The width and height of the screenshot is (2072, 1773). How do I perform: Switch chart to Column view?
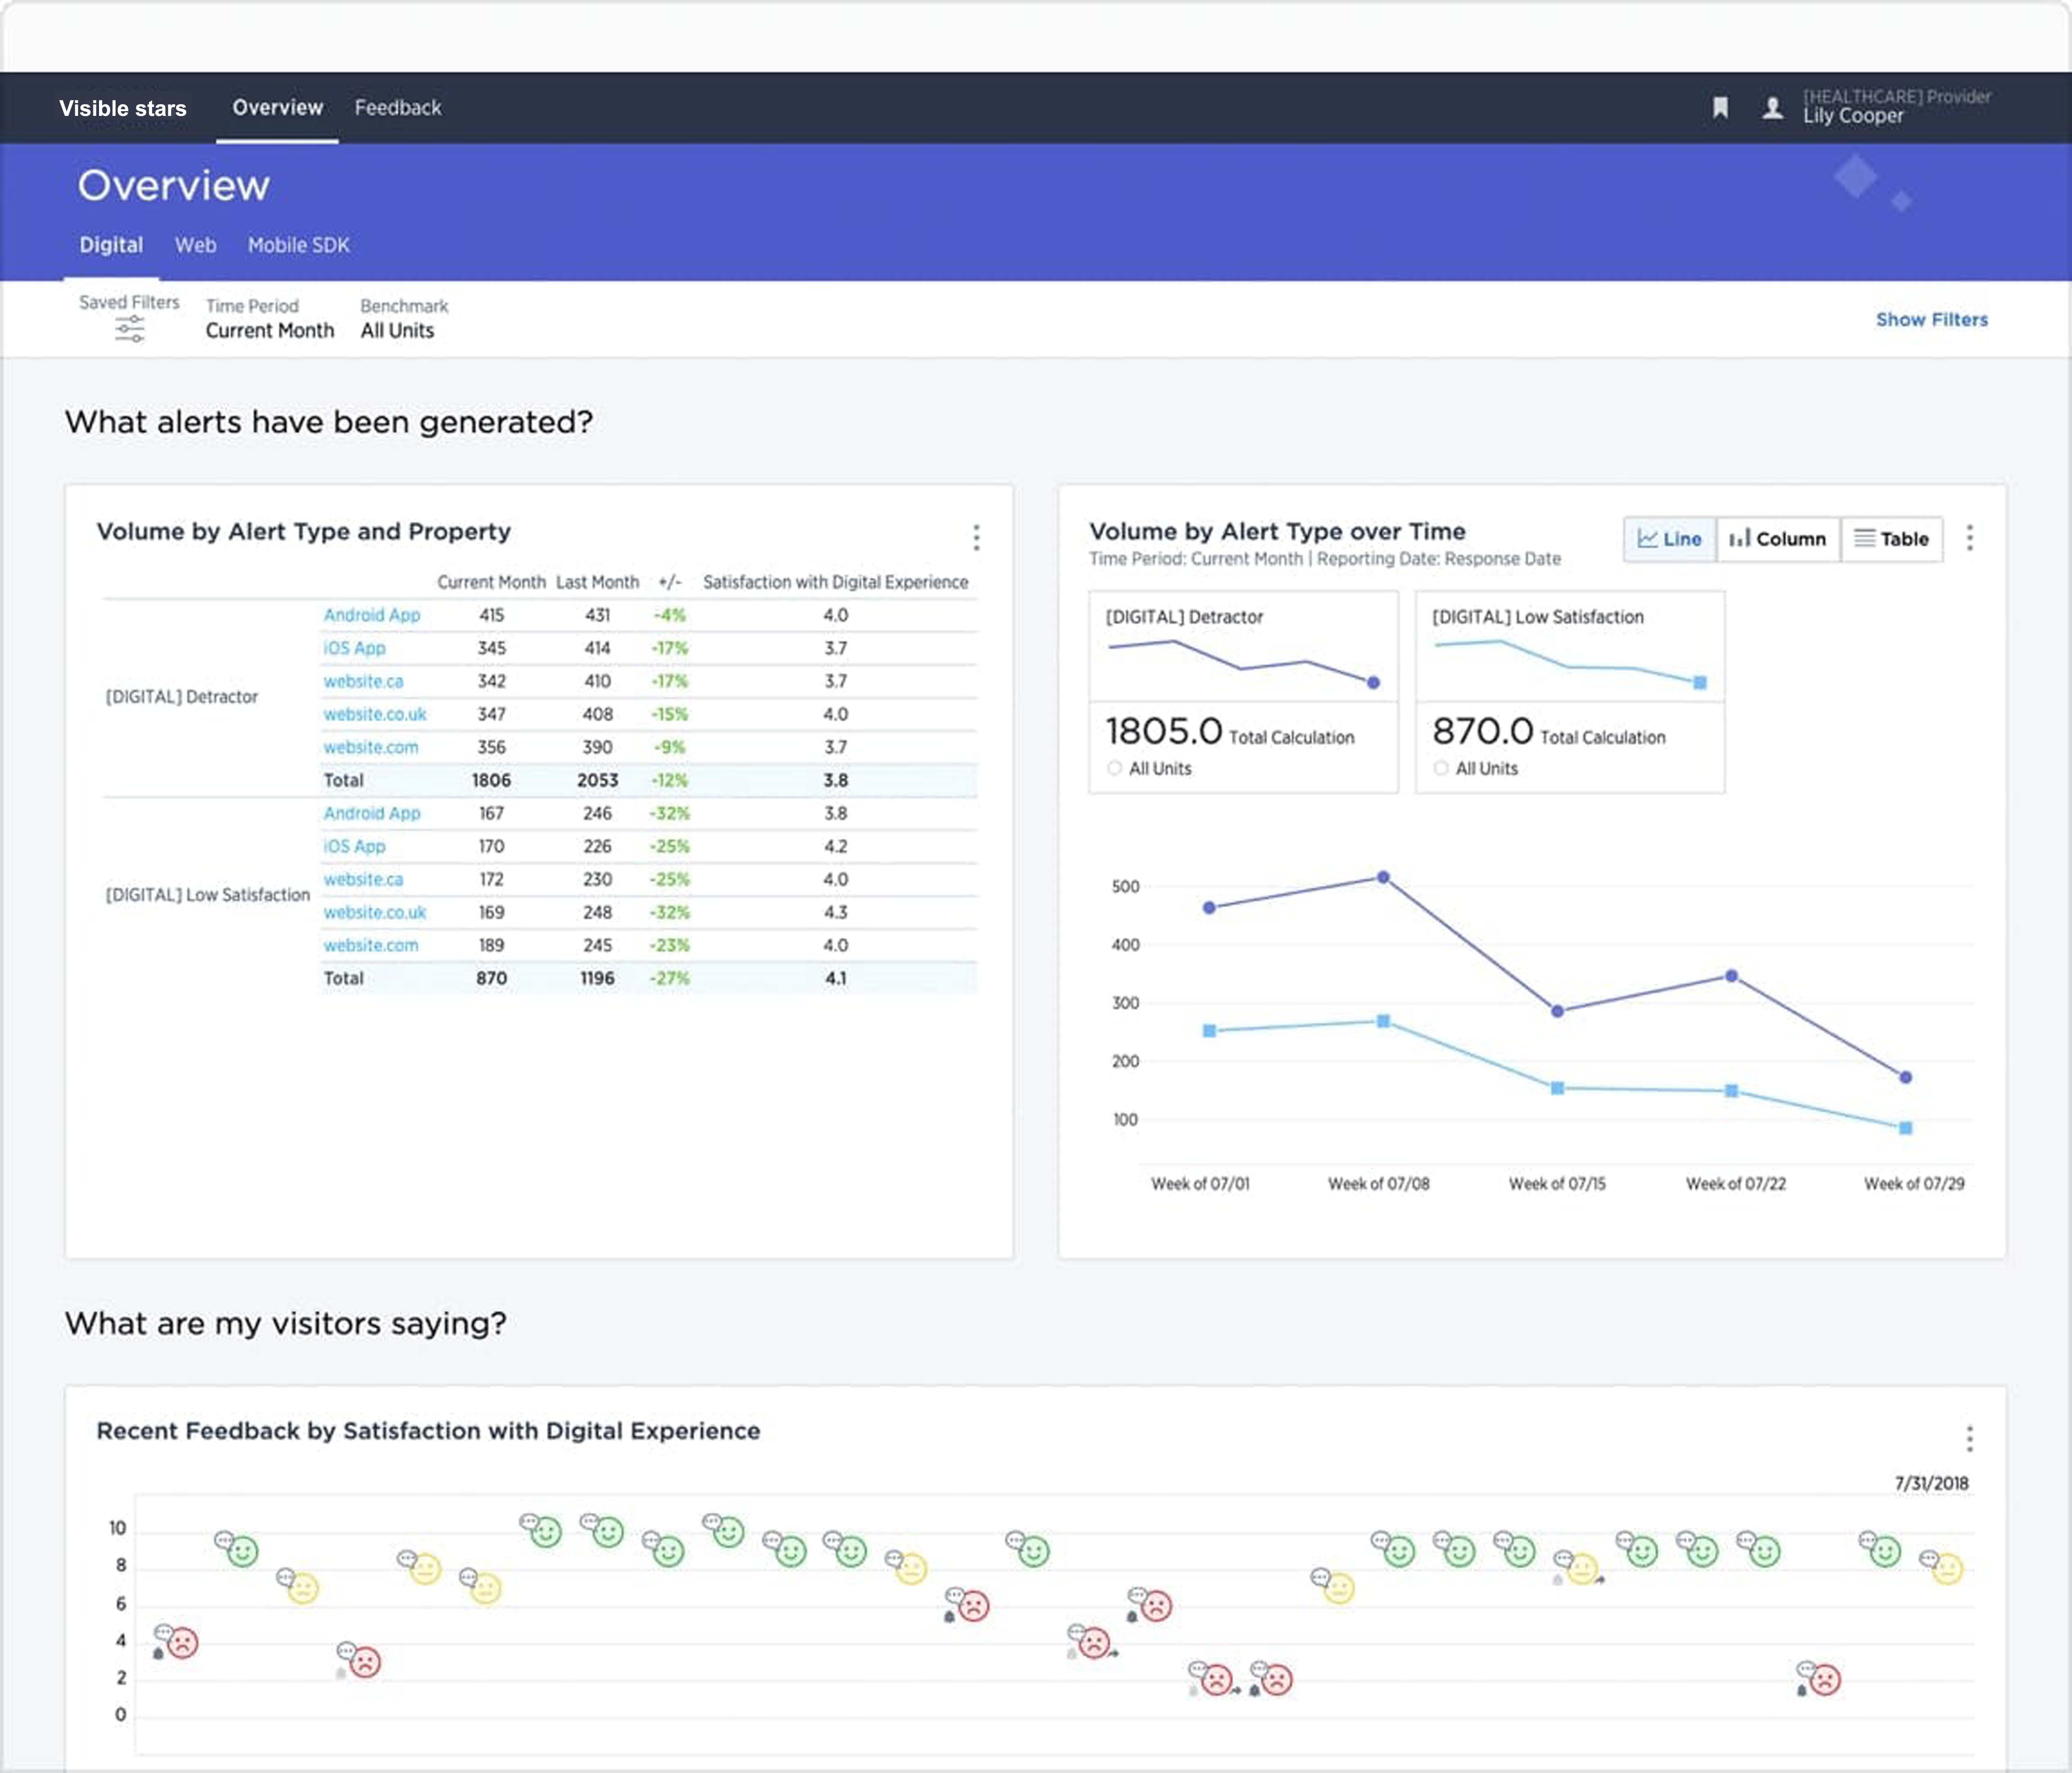[1777, 539]
